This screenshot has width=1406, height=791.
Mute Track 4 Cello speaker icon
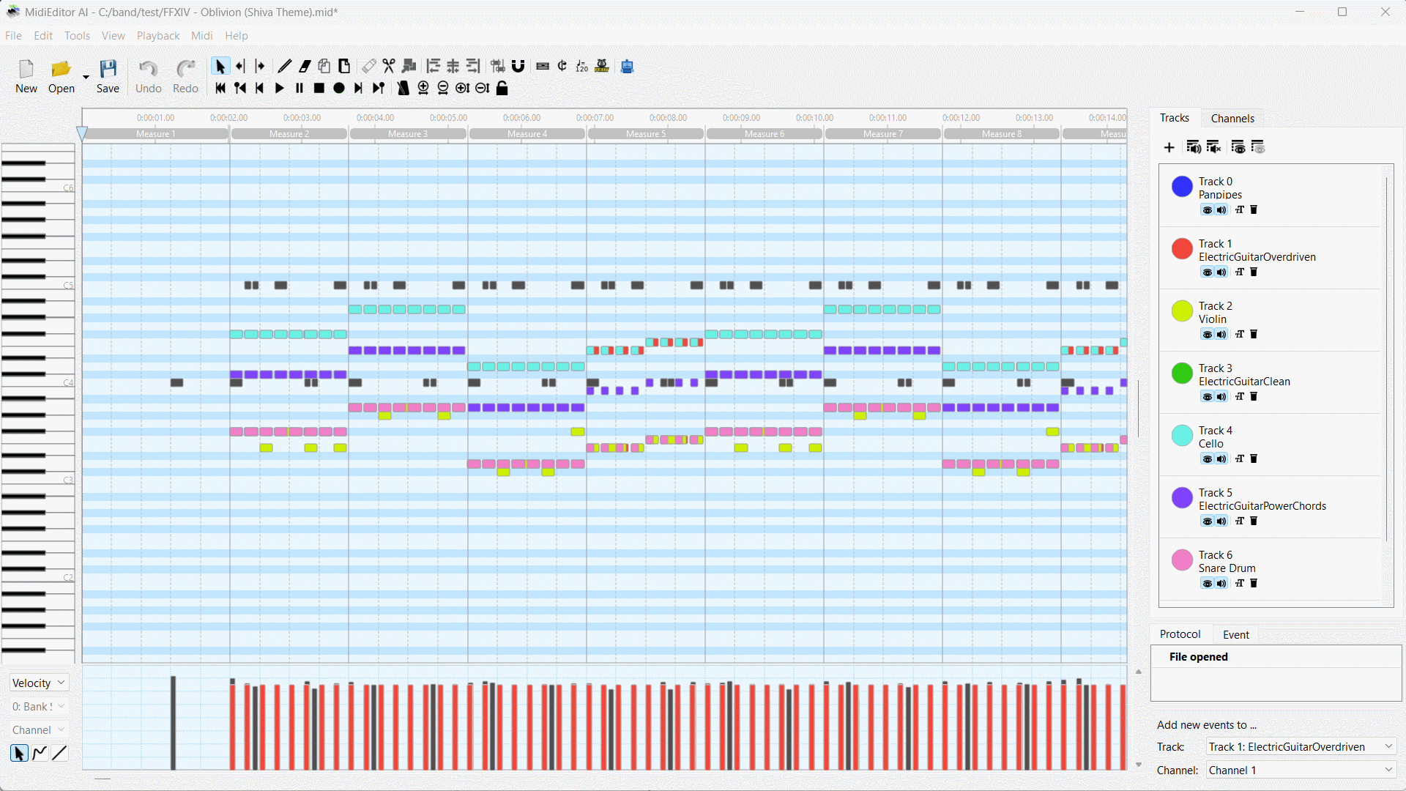coord(1221,459)
